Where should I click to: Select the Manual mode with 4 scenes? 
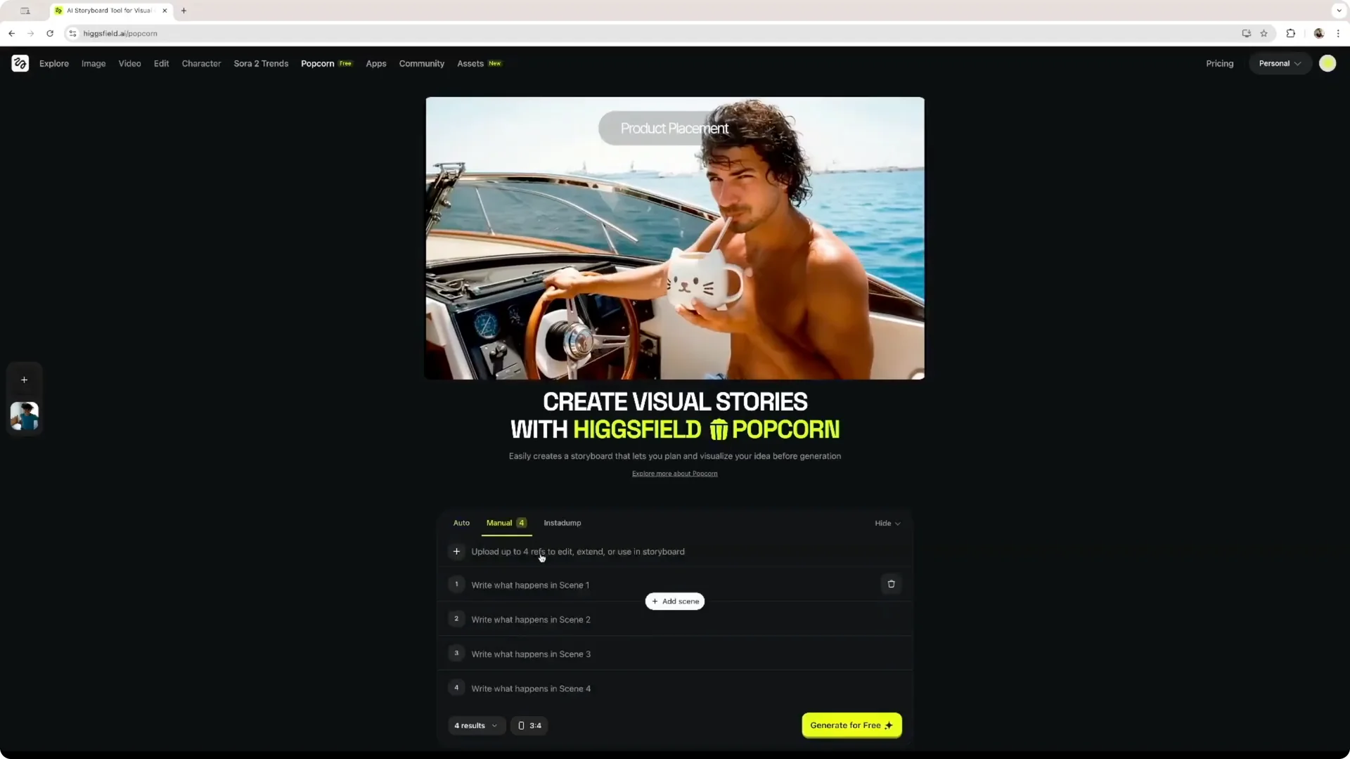click(x=505, y=523)
